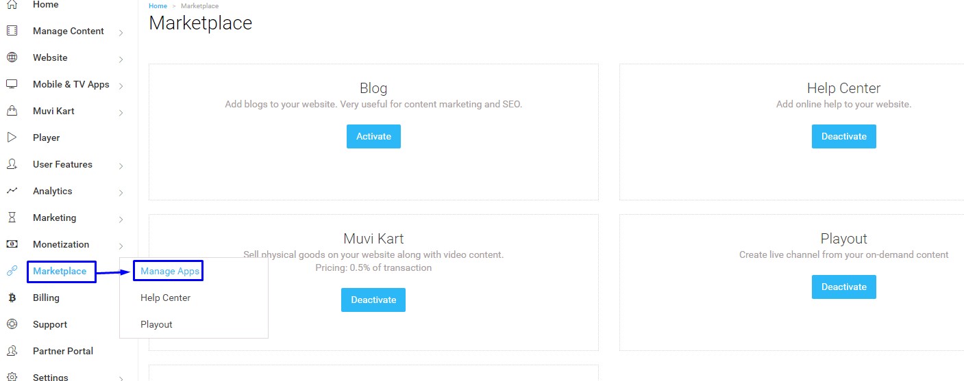
Task: Choose Help Center in the flyout menu
Action: pyautogui.click(x=165, y=298)
